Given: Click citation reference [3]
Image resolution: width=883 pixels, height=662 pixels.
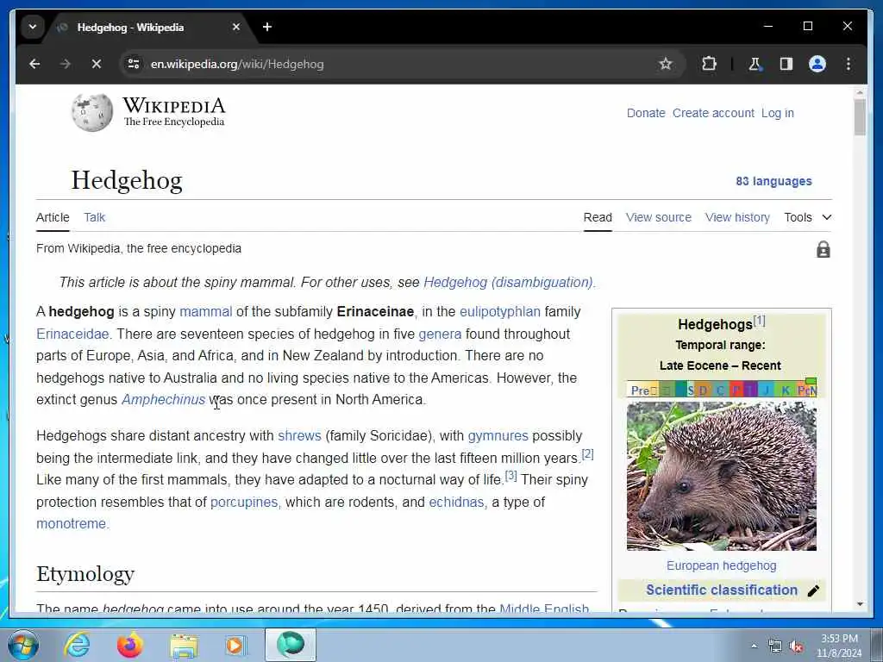Looking at the screenshot, I should click(510, 476).
